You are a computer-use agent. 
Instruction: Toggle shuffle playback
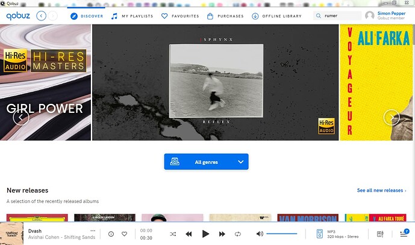pyautogui.click(x=173, y=234)
